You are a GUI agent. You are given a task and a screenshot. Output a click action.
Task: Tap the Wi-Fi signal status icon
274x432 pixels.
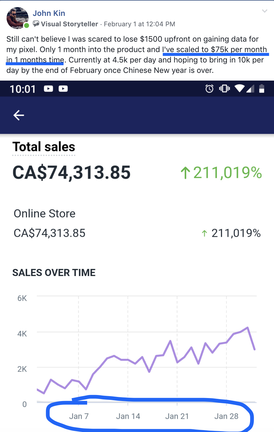tap(239, 88)
